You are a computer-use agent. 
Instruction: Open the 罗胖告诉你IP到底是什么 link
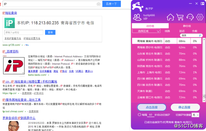coord(19,118)
